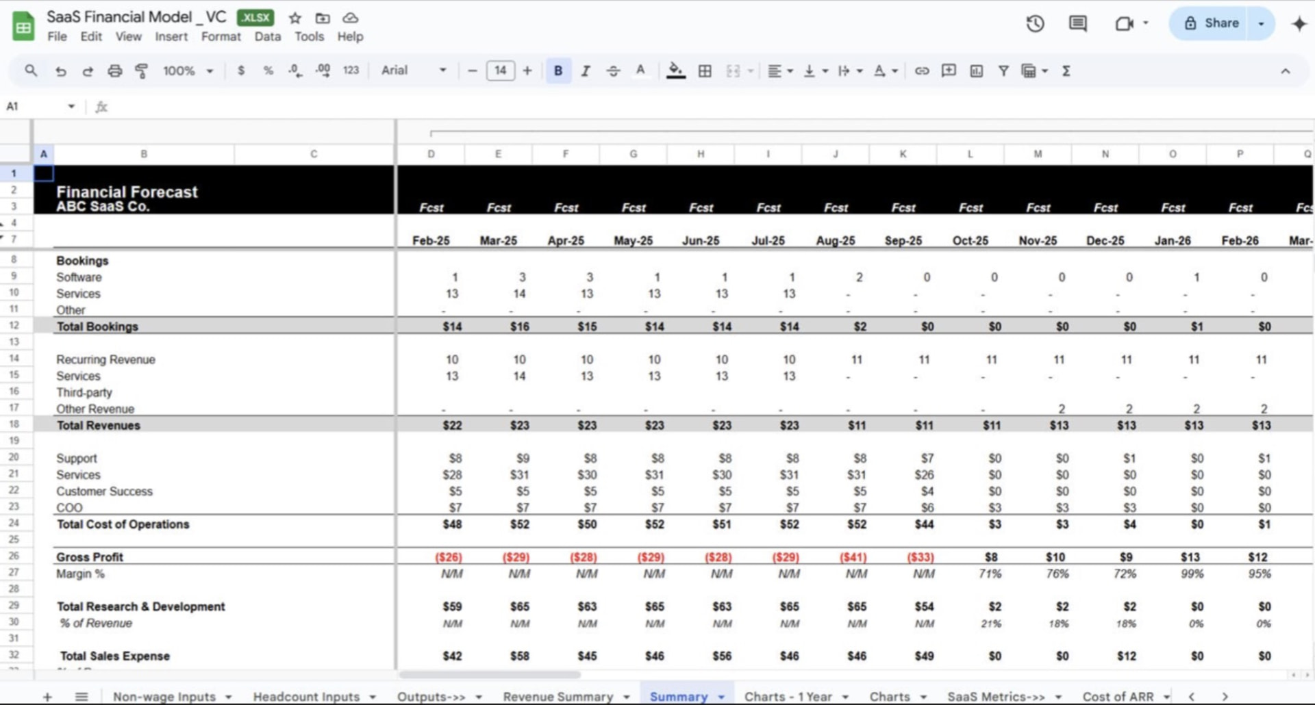Click the print icon
This screenshot has height=705, width=1315.
tap(115, 70)
